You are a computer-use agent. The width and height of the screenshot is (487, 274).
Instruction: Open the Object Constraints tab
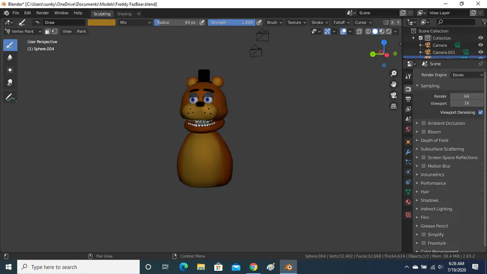tap(408, 182)
